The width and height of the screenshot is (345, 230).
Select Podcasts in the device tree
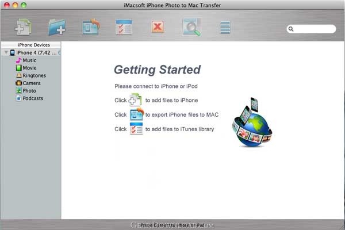coord(33,98)
